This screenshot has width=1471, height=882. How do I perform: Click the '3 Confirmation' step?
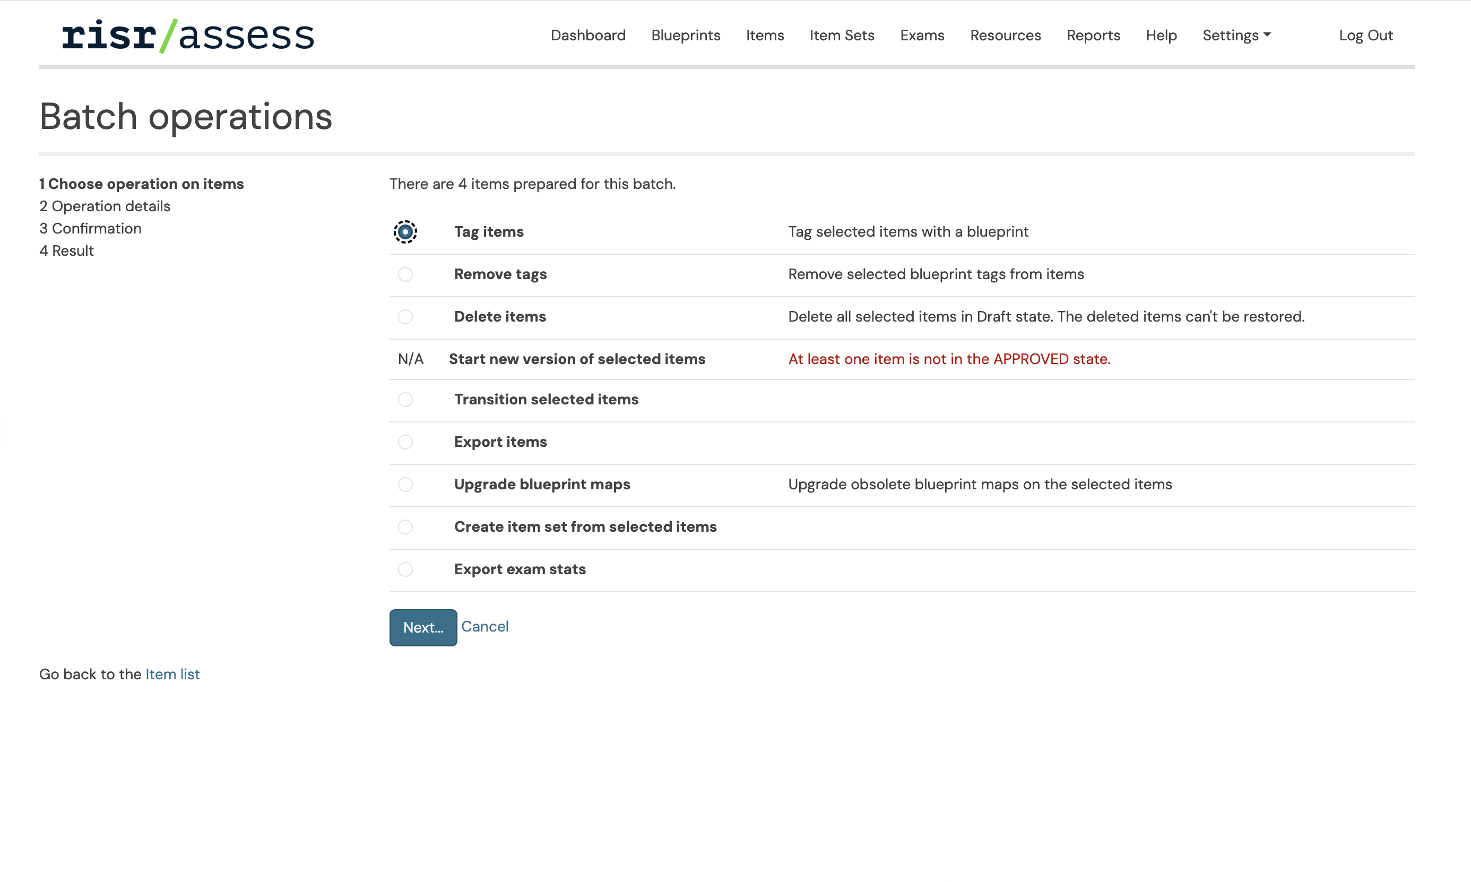(90, 229)
